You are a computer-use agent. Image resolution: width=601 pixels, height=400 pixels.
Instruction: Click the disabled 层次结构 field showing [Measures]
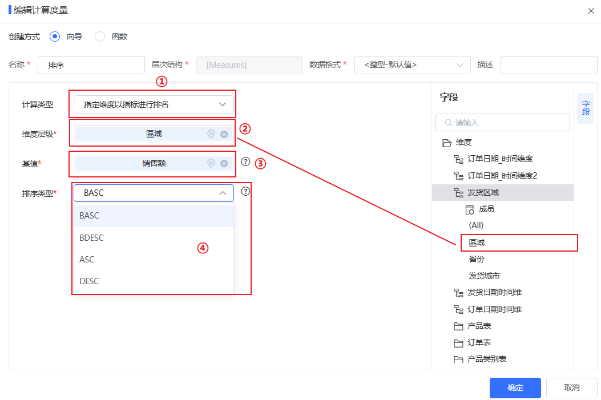click(249, 65)
